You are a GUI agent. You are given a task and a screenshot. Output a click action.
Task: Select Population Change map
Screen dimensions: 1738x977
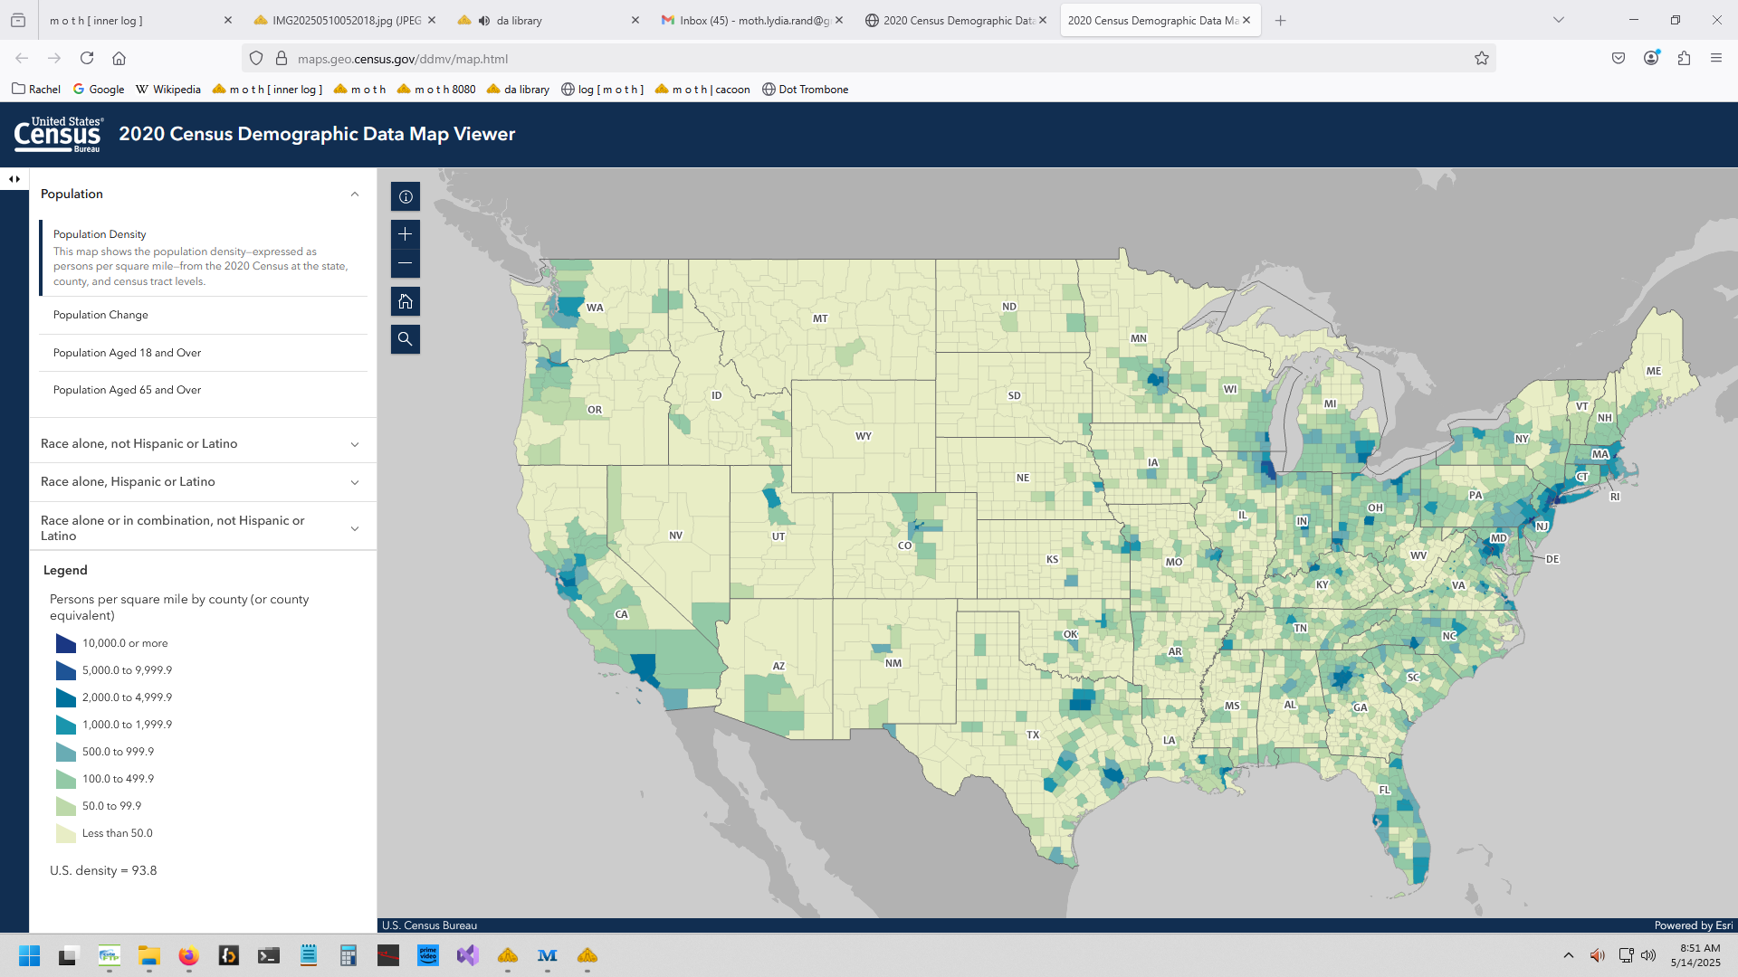(x=100, y=315)
